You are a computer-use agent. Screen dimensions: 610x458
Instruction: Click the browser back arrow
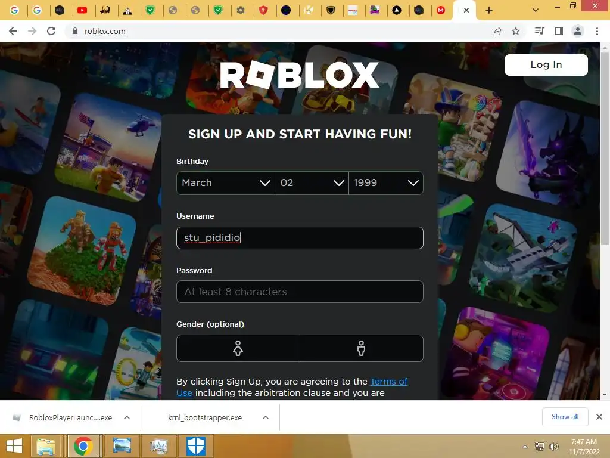tap(13, 31)
